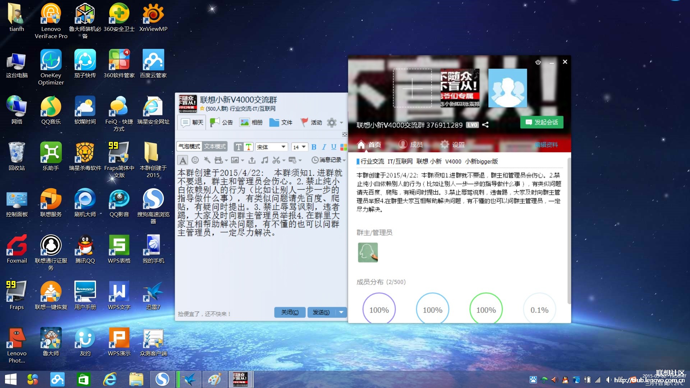Open the XnViewMP desktop icon

pyautogui.click(x=153, y=17)
